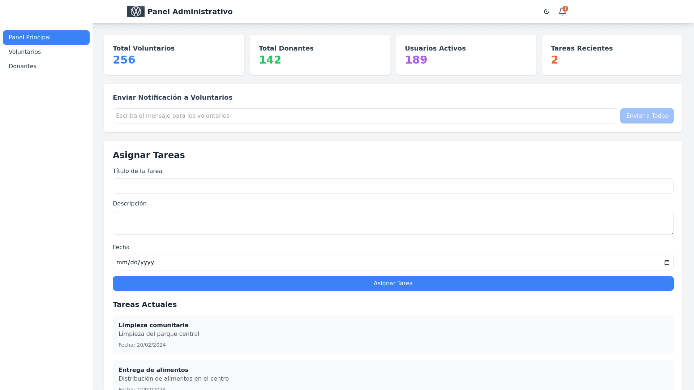Click the Volkswagen logo image
This screenshot has width=694, height=390.
136,12
